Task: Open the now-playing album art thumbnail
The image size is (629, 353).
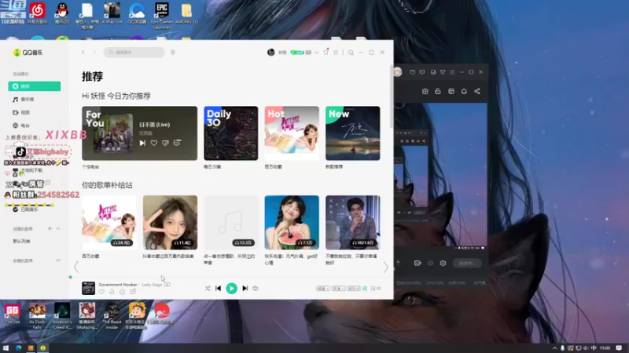Action: [88, 288]
